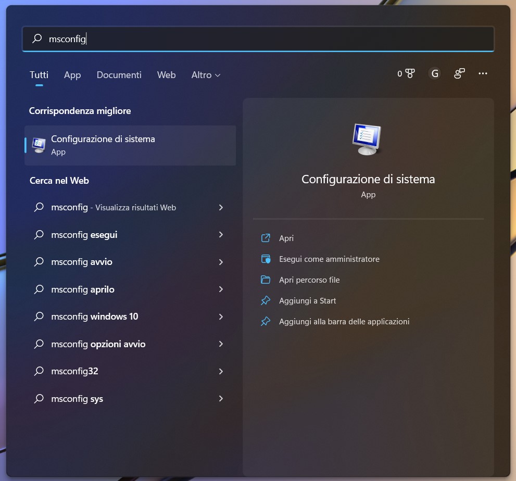The width and height of the screenshot is (516, 481).
Task: Open the G account profile icon
Action: pyautogui.click(x=435, y=73)
